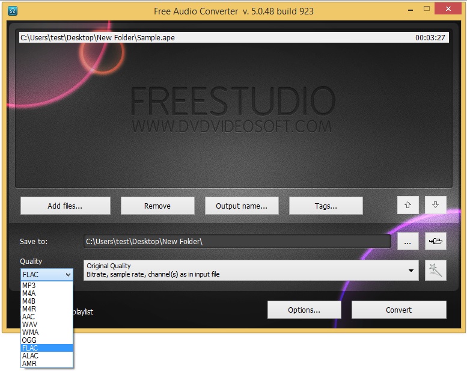Move selected file up with arrow button
The image size is (467, 371).
(407, 205)
